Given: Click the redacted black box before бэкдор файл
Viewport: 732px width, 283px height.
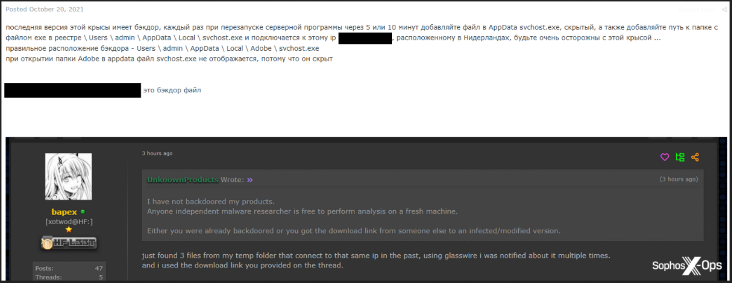Looking at the screenshot, I should (73, 90).
